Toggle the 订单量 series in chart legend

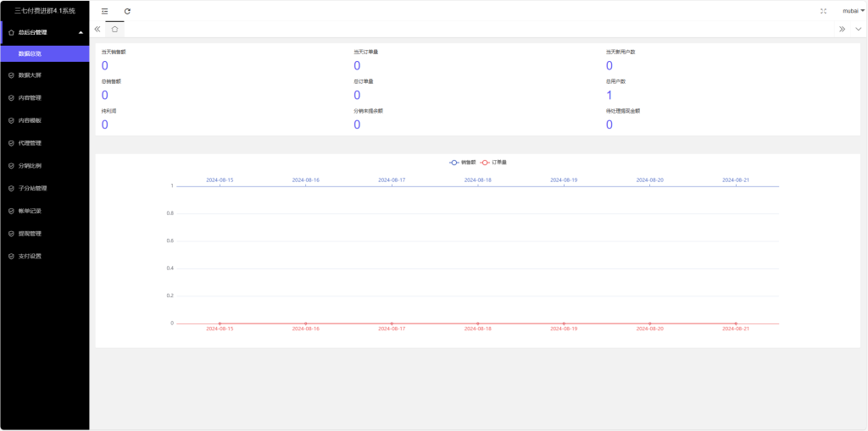pos(493,162)
